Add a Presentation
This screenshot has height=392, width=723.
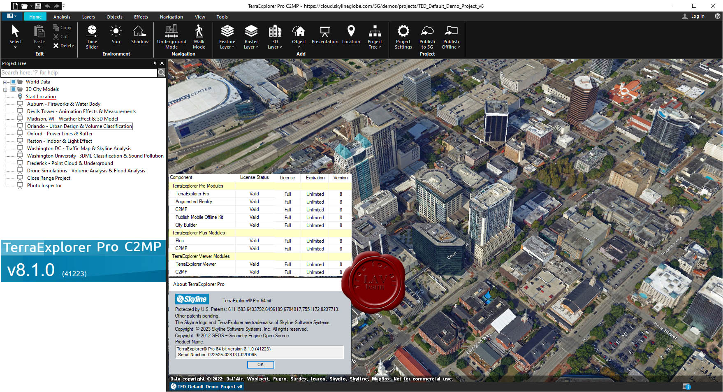coord(325,34)
